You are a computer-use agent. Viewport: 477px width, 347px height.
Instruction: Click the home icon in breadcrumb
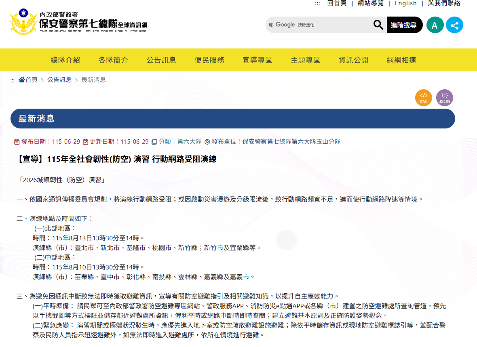pos(21,80)
